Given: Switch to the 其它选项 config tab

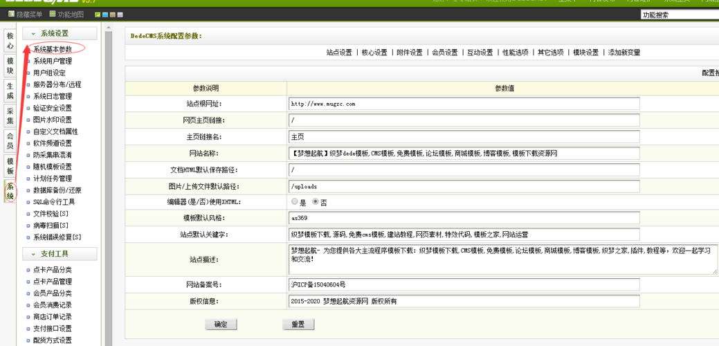Looking at the screenshot, I should pyautogui.click(x=551, y=53).
